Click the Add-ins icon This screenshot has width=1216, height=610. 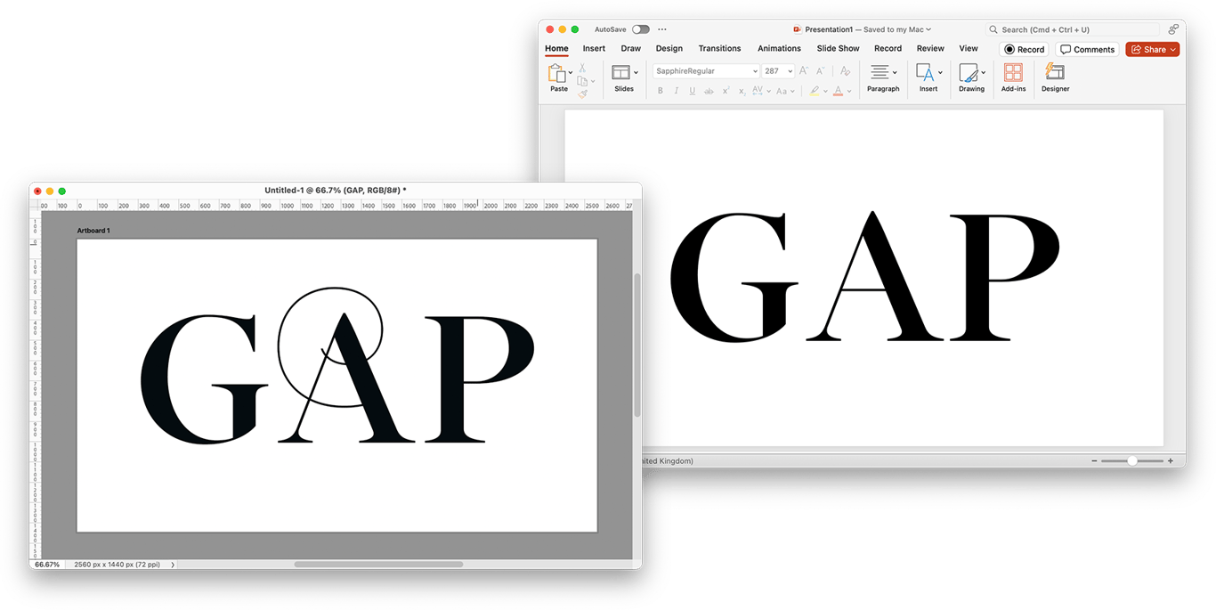click(1013, 73)
